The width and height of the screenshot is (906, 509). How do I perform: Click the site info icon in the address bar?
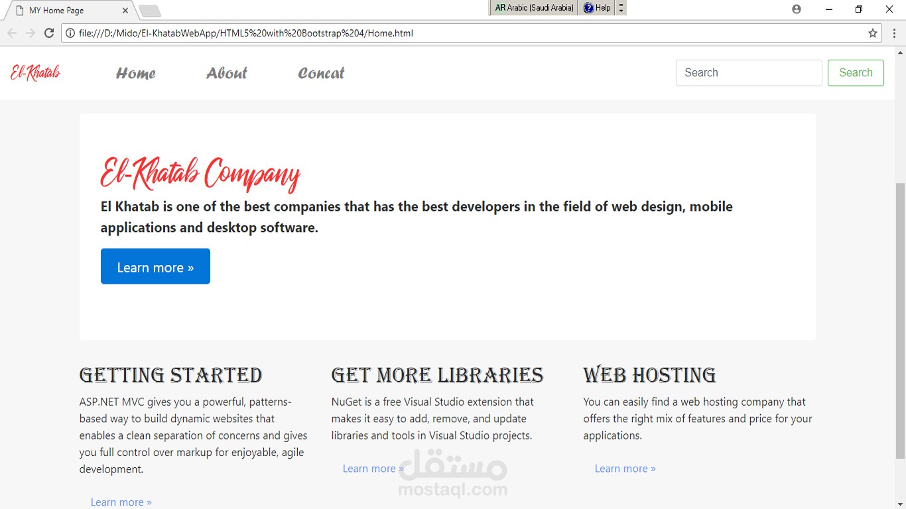click(x=70, y=33)
